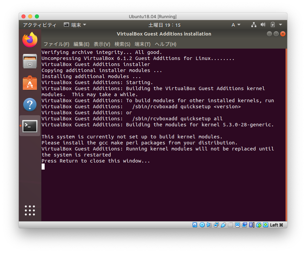The width and height of the screenshot is (306, 253).
Task: Open the Help icon in dock
Action: coord(30,105)
